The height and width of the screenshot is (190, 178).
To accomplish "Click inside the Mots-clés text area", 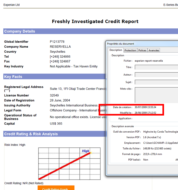I will [x=156, y=94].
